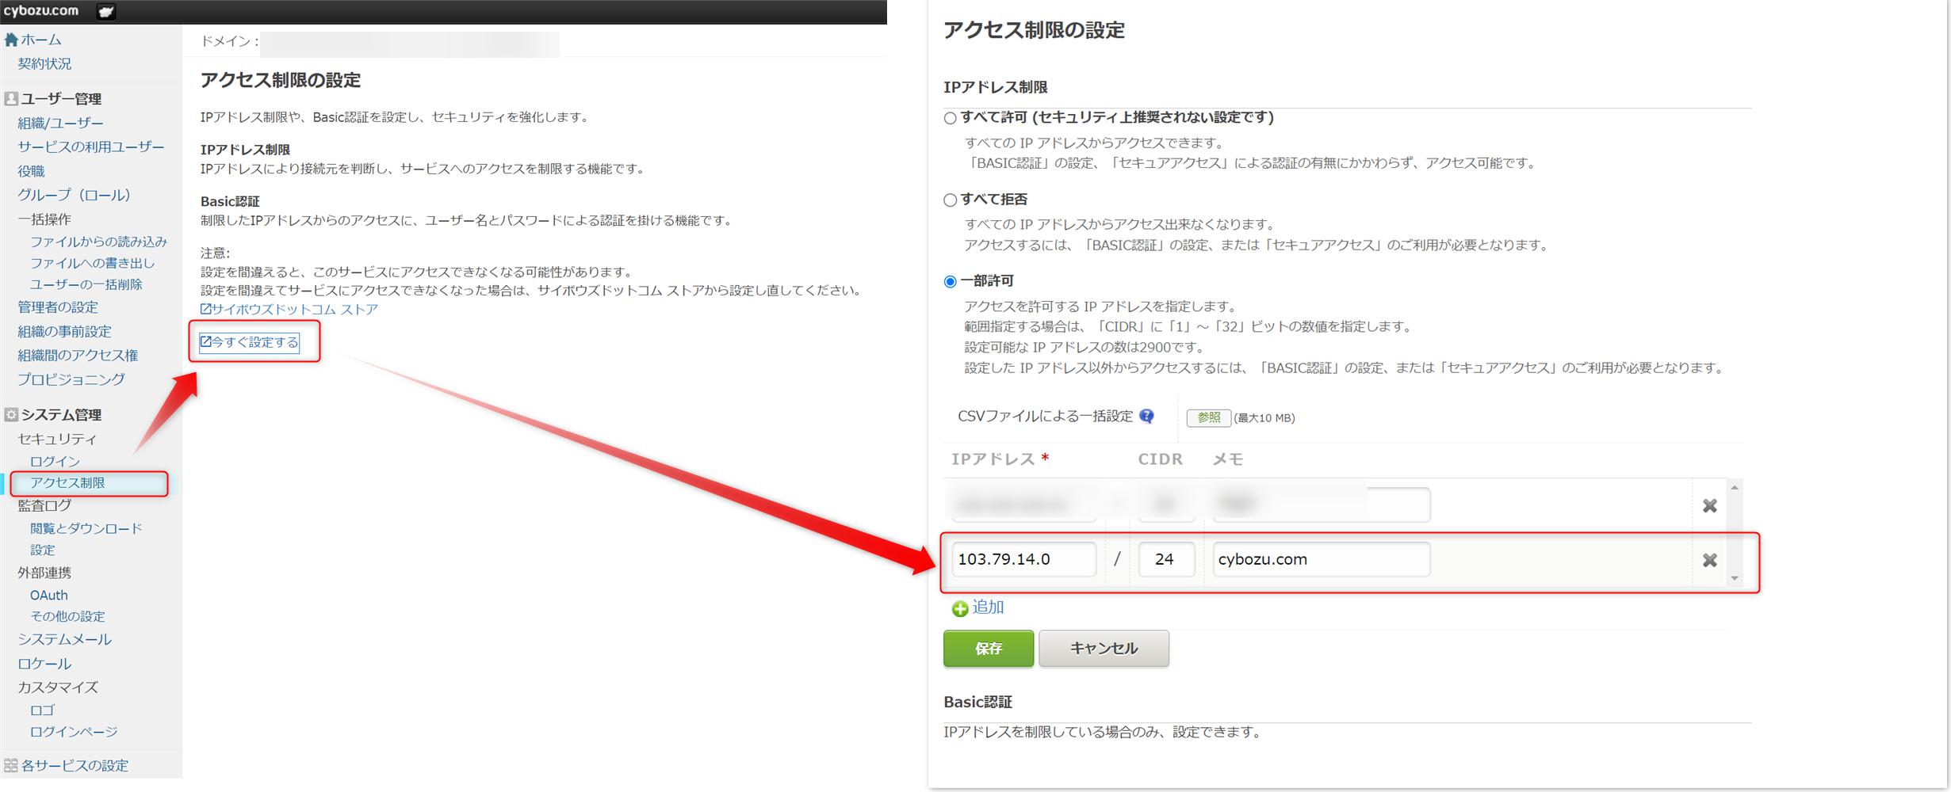Click the home icon beside ホーム

11,40
